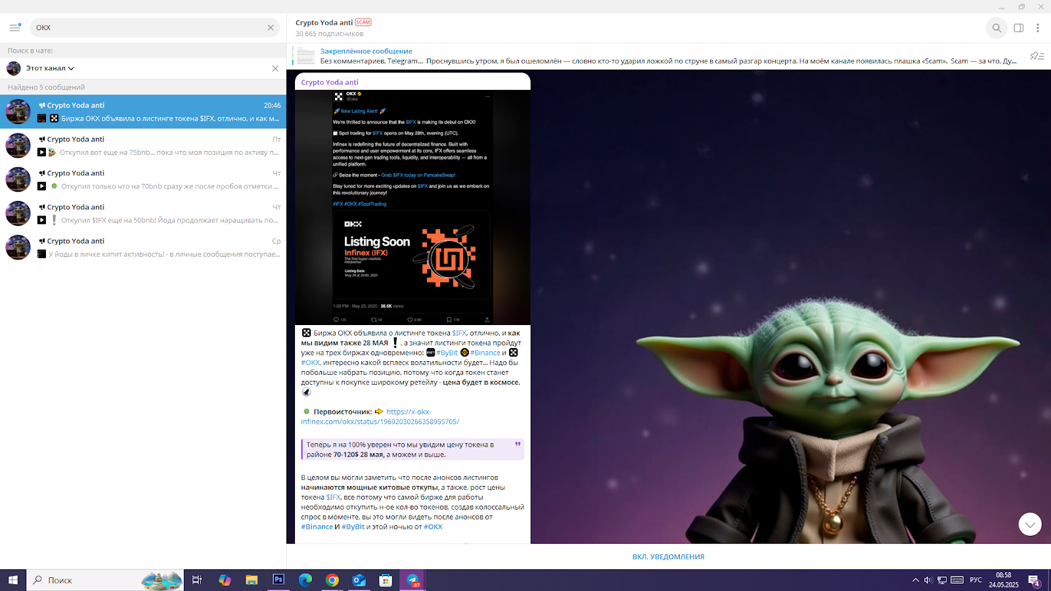Click the Crypto Yoda anti channel title header
The width and height of the screenshot is (1051, 591).
324,22
